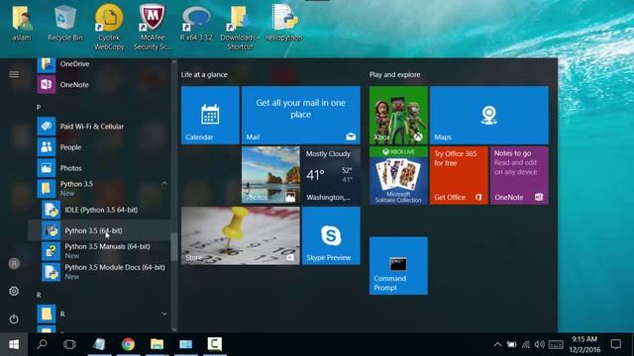Expand the R folder chevron

pos(164,313)
